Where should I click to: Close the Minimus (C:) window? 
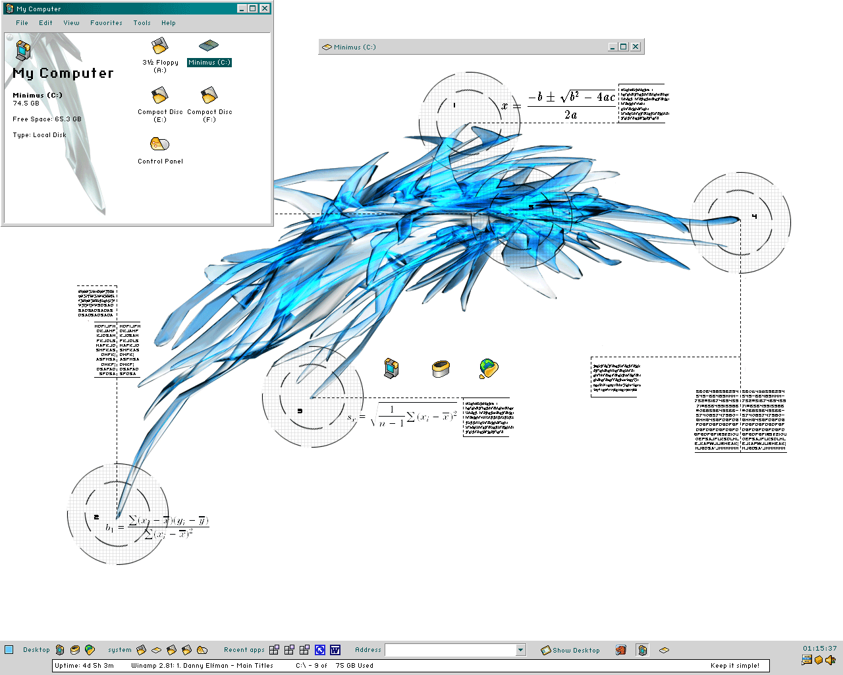636,47
